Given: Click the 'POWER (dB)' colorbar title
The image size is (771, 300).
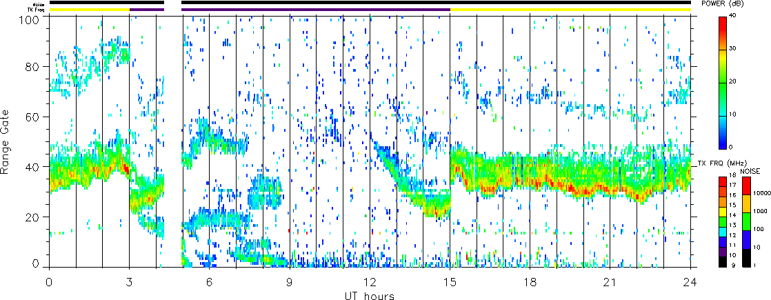Looking at the screenshot, I should [721, 4].
